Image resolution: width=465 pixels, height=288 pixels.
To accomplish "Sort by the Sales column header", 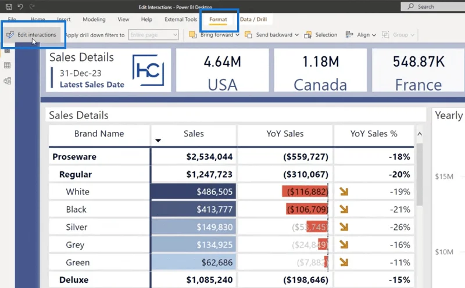I will pos(194,134).
